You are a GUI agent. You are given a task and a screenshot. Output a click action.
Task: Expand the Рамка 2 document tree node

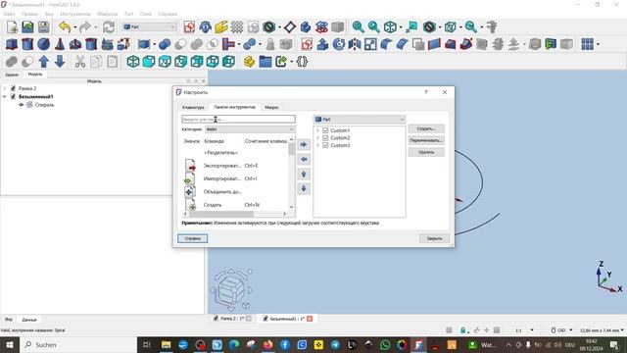5,88
